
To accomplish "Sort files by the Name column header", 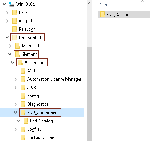I will point(105,5).
